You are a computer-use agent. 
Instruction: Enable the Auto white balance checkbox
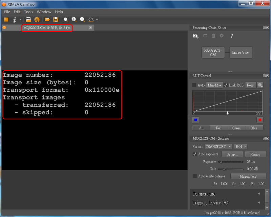click(x=194, y=176)
